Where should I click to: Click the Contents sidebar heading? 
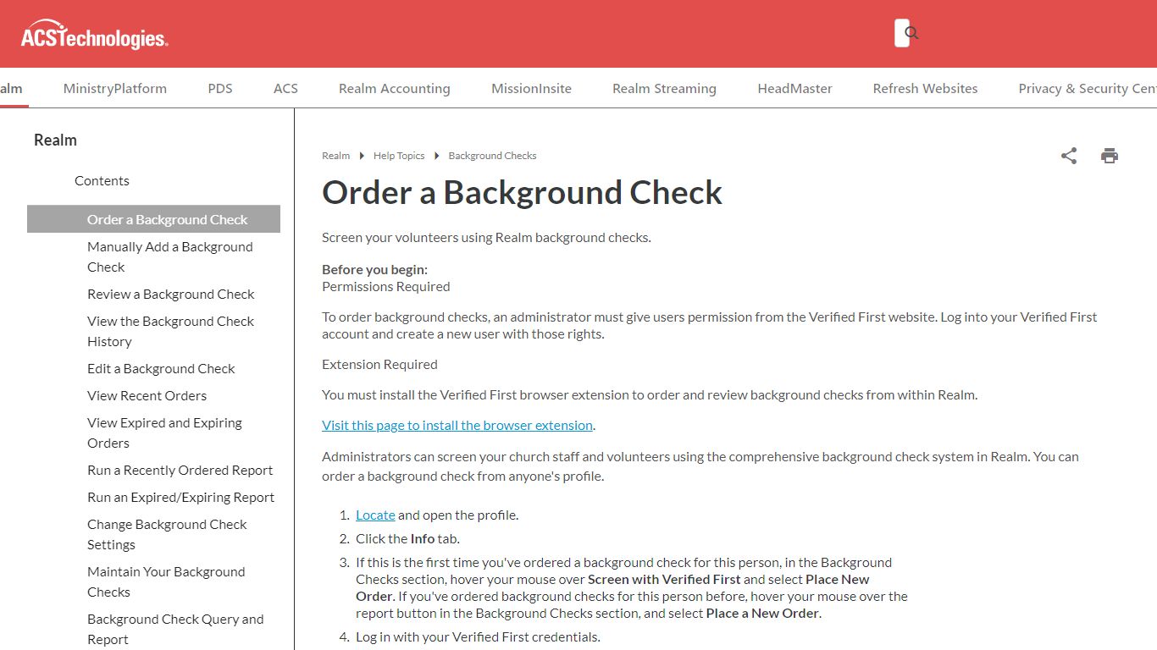pos(102,180)
